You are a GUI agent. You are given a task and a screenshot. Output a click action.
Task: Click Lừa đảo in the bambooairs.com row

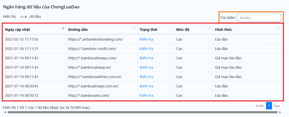(221, 96)
